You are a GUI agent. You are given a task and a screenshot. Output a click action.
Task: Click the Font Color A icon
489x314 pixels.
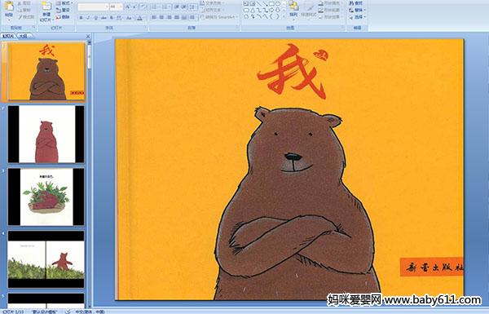point(139,18)
